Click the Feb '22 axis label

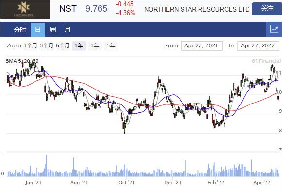(x=216, y=183)
